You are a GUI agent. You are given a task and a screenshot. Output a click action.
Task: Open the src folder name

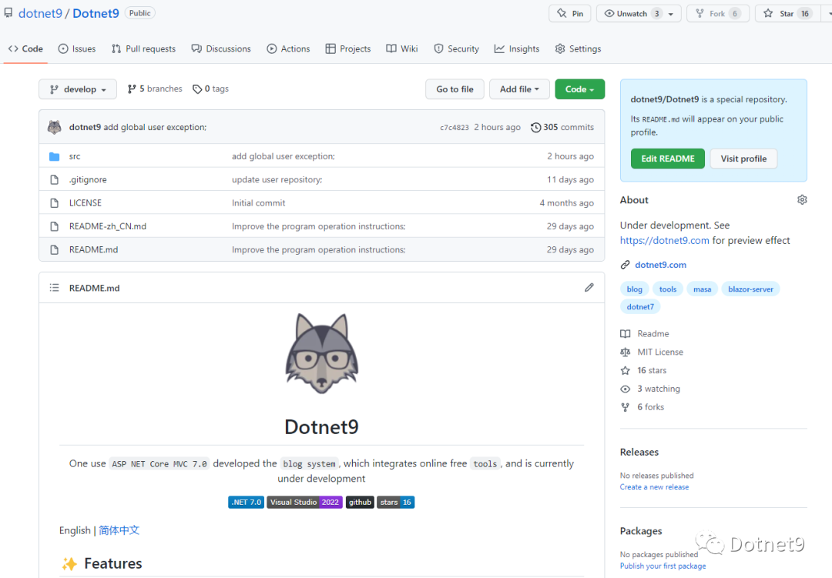point(75,156)
